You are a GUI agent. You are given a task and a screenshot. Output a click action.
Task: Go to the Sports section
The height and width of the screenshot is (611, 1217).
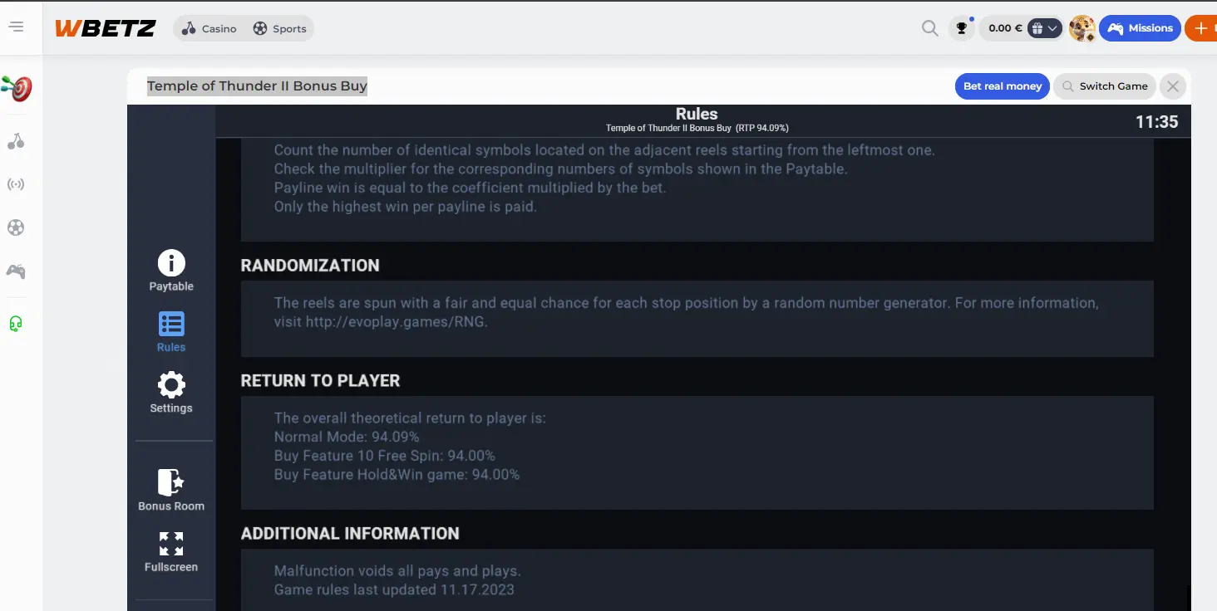280,29
